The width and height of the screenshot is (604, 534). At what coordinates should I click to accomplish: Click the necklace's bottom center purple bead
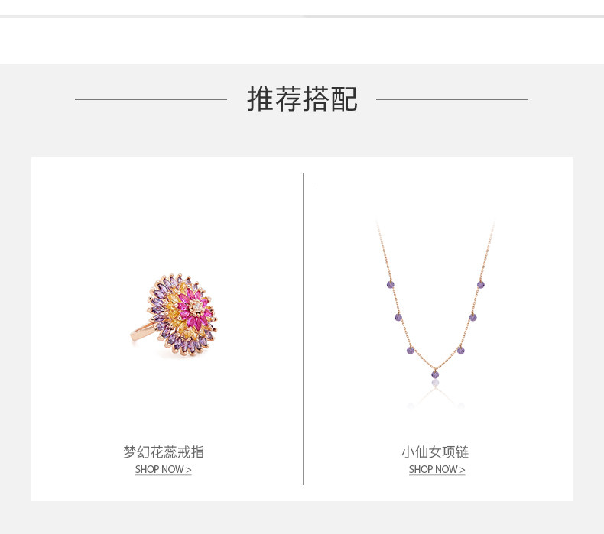tap(435, 374)
